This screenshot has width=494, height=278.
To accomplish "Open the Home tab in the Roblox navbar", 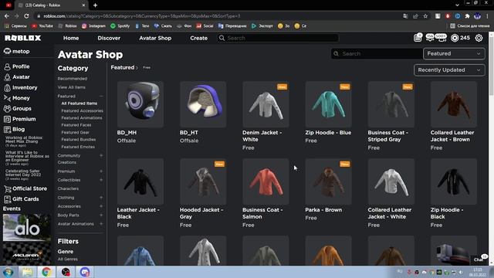I will [71, 38].
